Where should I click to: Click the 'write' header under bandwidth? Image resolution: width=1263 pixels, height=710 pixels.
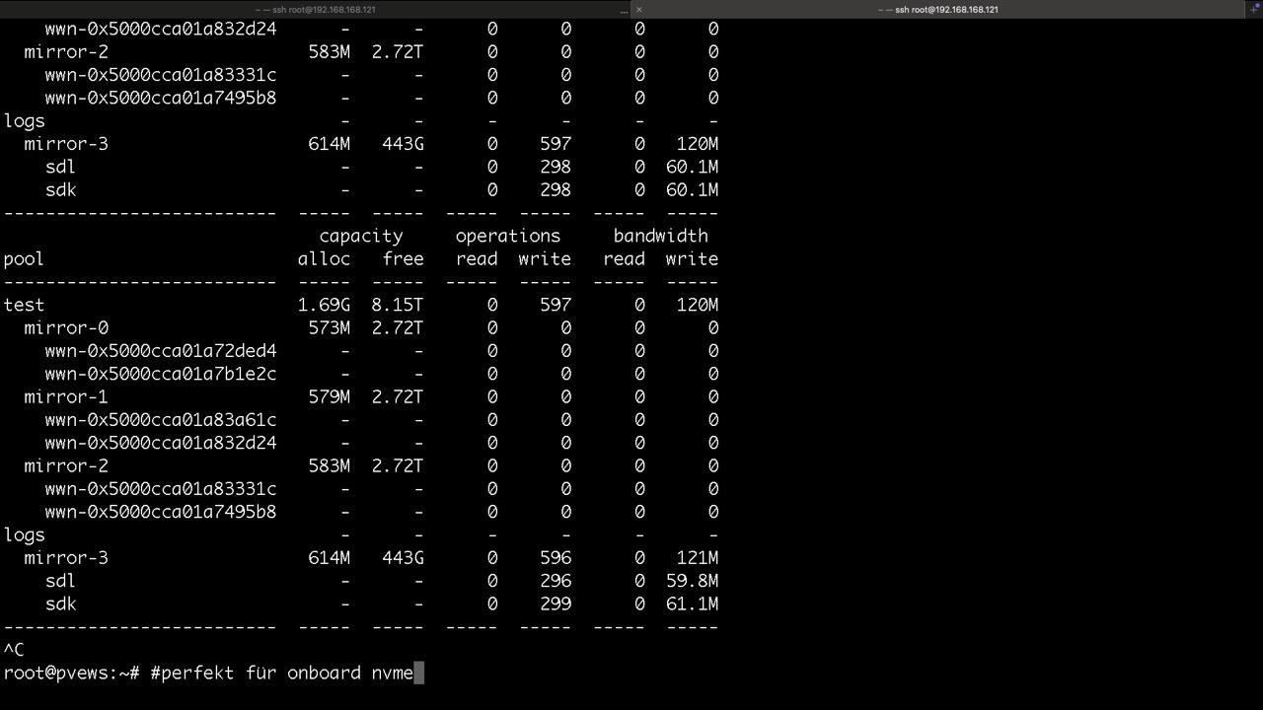pyautogui.click(x=692, y=258)
